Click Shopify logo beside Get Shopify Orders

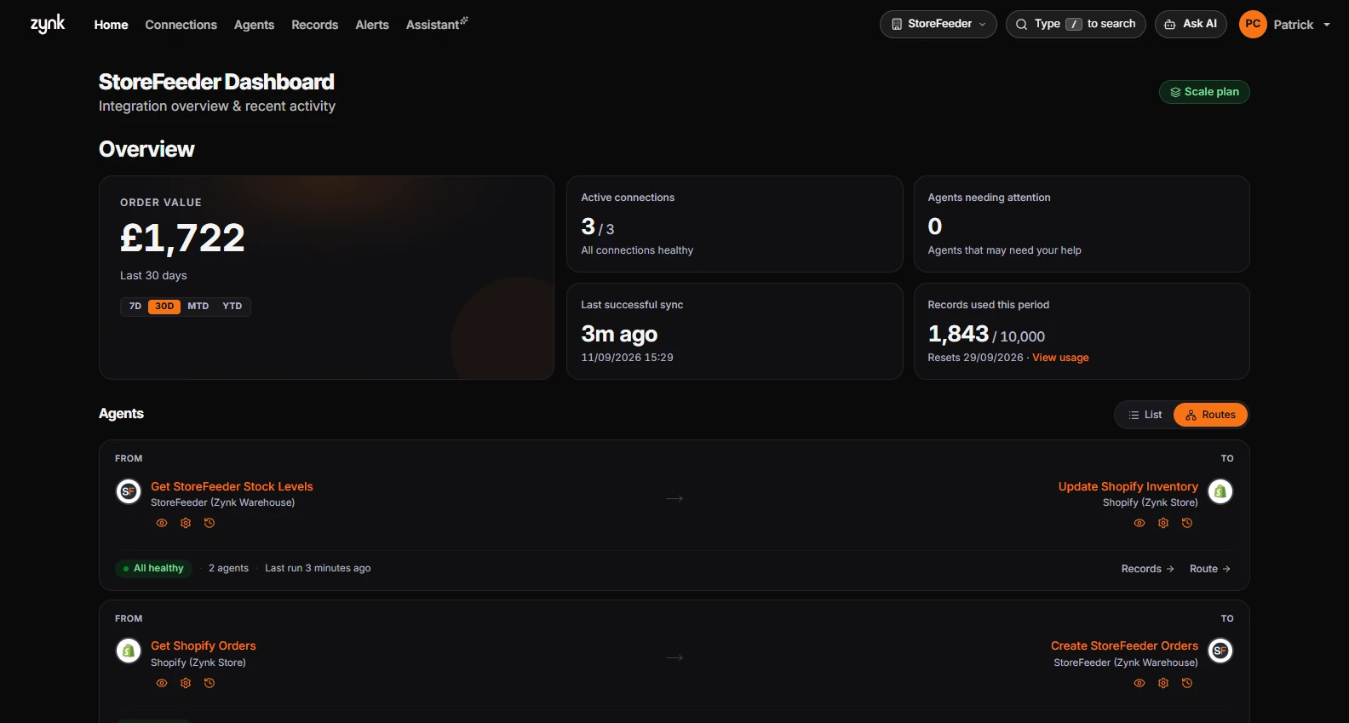tap(129, 651)
